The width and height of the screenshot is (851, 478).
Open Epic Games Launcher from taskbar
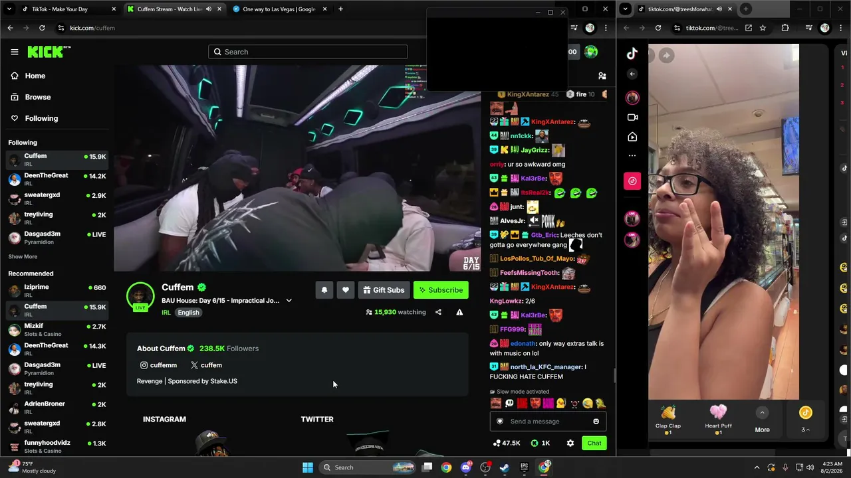[x=524, y=467]
